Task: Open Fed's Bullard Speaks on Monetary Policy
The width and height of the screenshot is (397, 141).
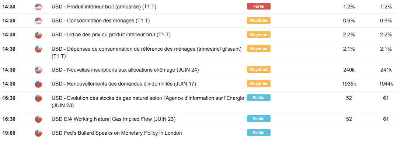Action: pos(117,133)
